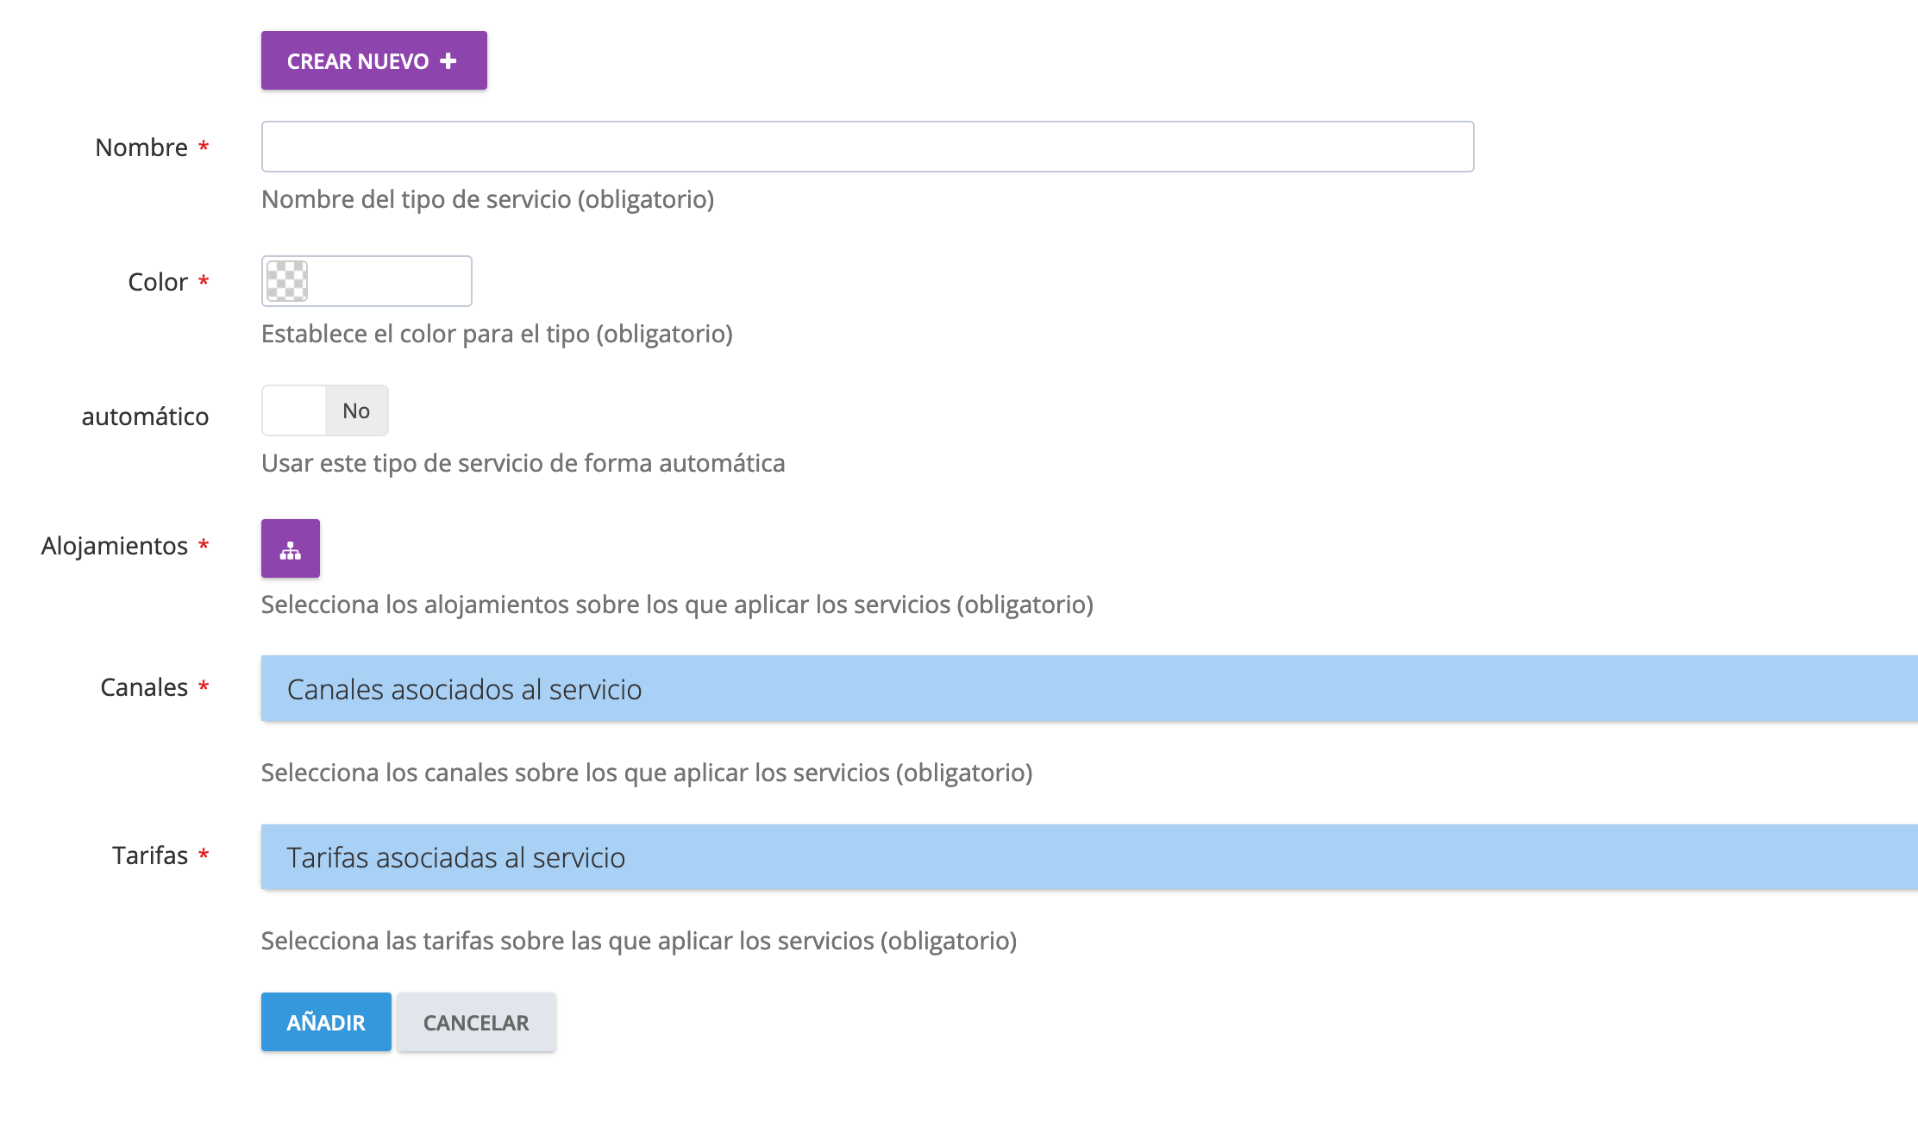
Task: Click the help text under automático toggle
Action: (x=523, y=463)
